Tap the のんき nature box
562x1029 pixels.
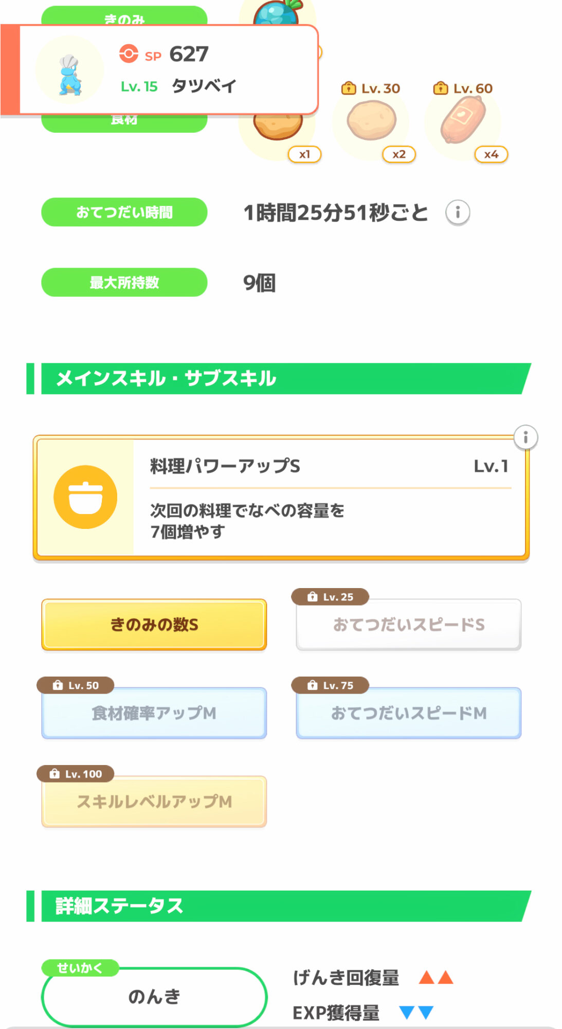(154, 997)
